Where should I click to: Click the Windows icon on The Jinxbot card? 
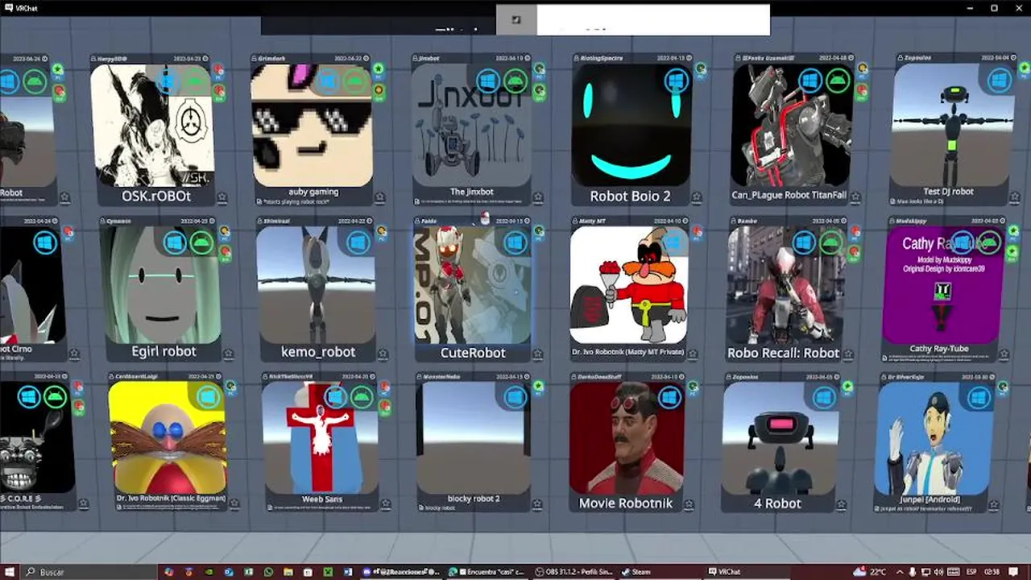(x=488, y=81)
